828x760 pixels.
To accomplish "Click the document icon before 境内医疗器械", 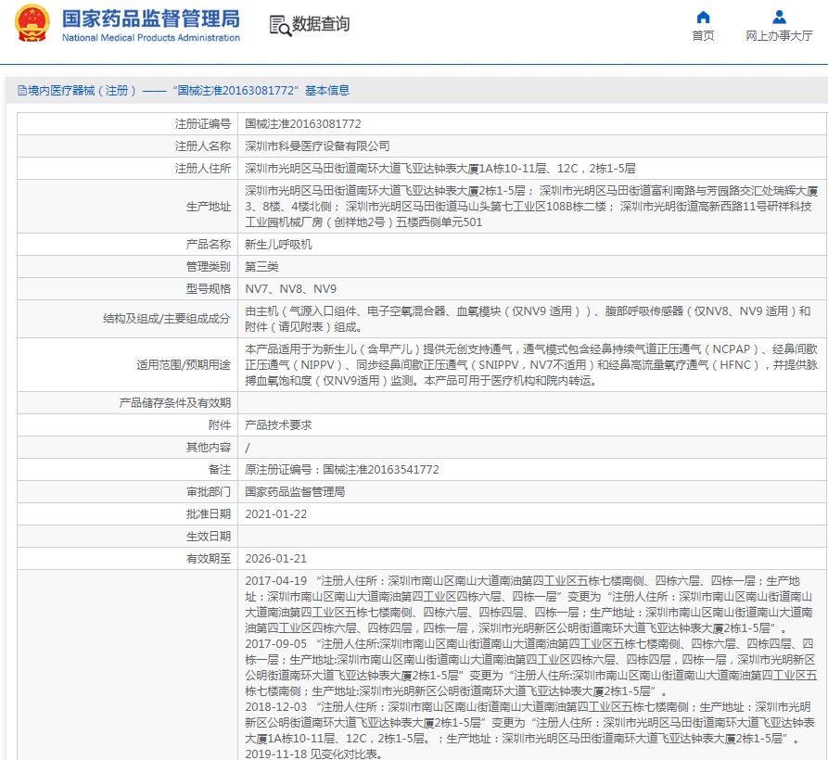I will click(21, 90).
